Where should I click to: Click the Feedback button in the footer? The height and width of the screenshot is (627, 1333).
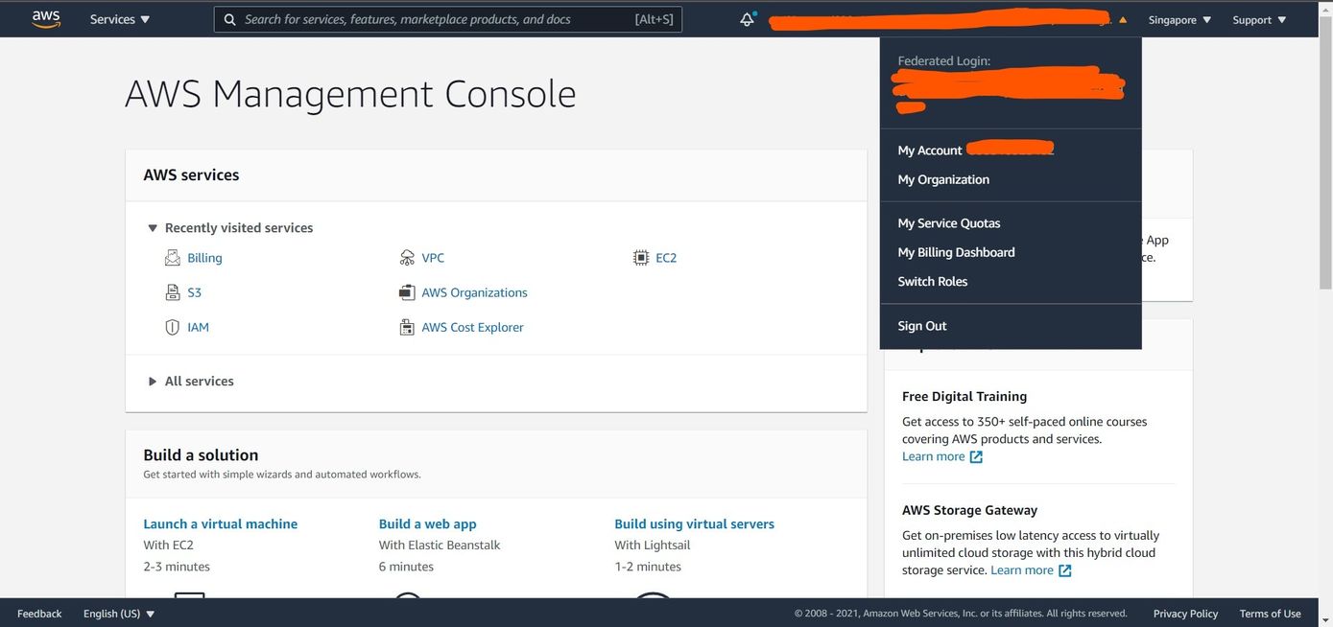click(x=39, y=614)
